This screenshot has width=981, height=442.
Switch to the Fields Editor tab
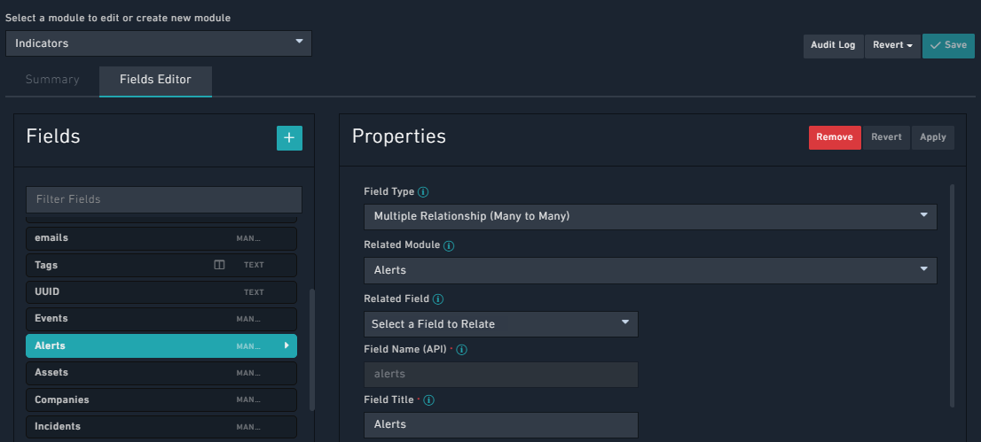click(x=155, y=81)
